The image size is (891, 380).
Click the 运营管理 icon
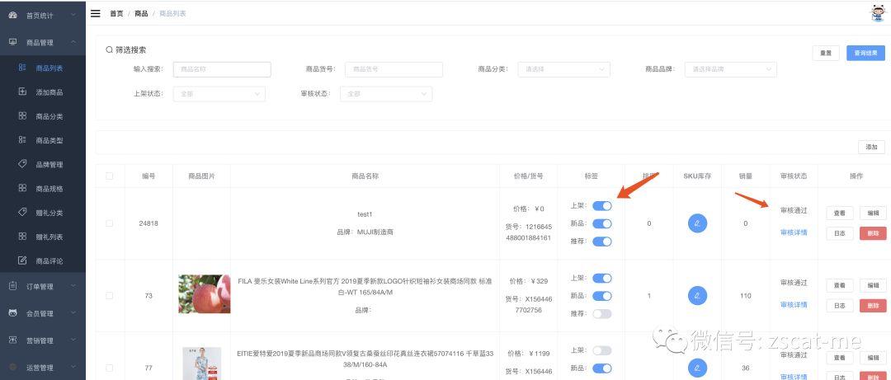click(x=13, y=367)
